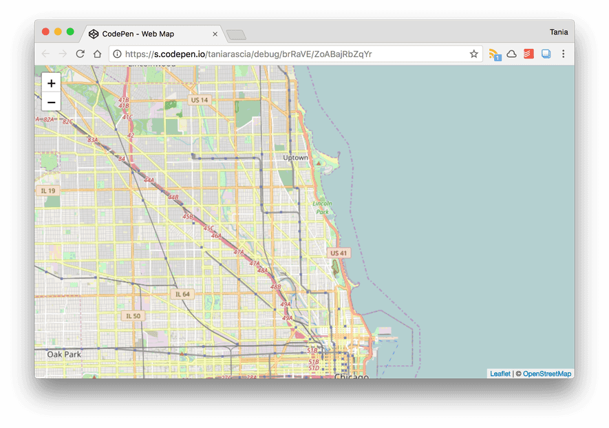Click the address bar URL field
The height and width of the screenshot is (428, 609).
[x=289, y=54]
